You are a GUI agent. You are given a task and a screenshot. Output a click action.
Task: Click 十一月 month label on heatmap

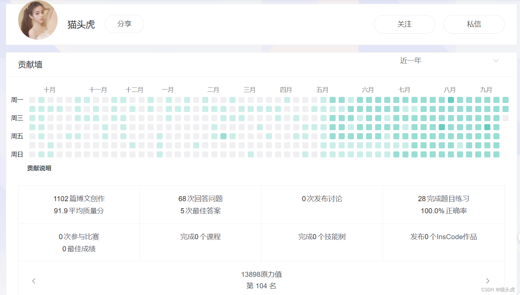coord(98,90)
